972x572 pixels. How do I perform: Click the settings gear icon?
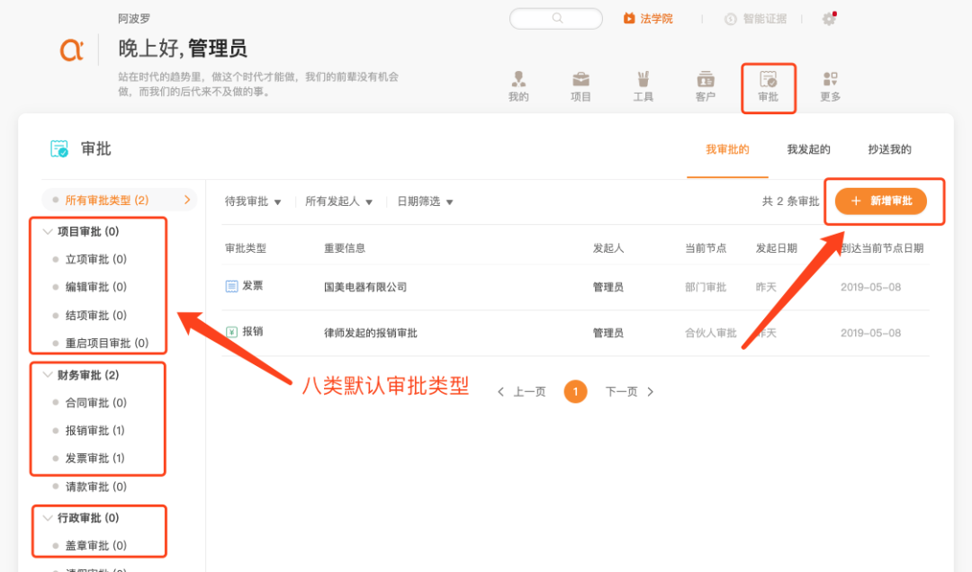click(829, 19)
